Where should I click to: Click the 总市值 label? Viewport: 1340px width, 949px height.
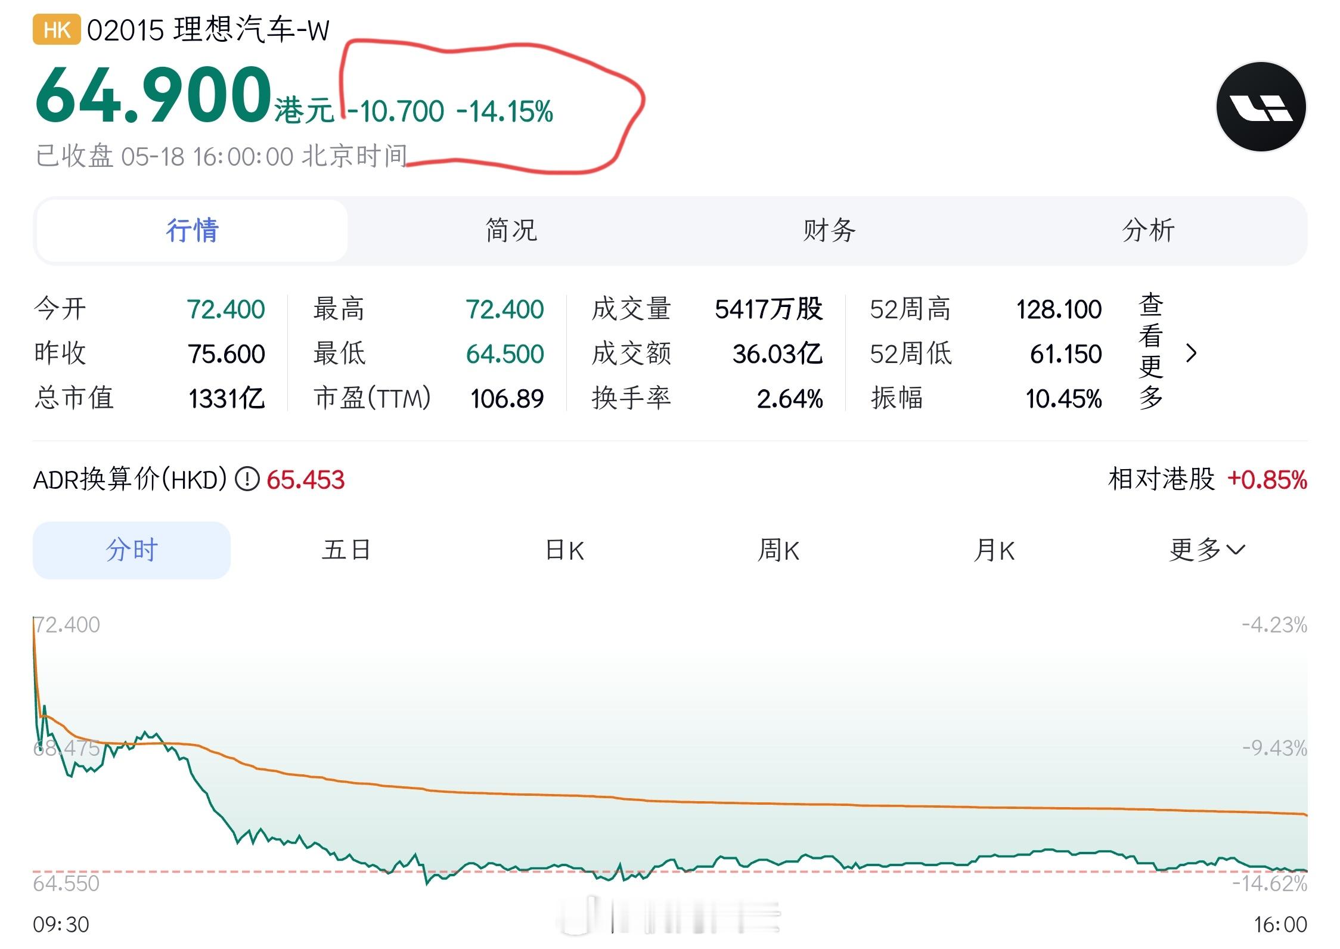75,398
